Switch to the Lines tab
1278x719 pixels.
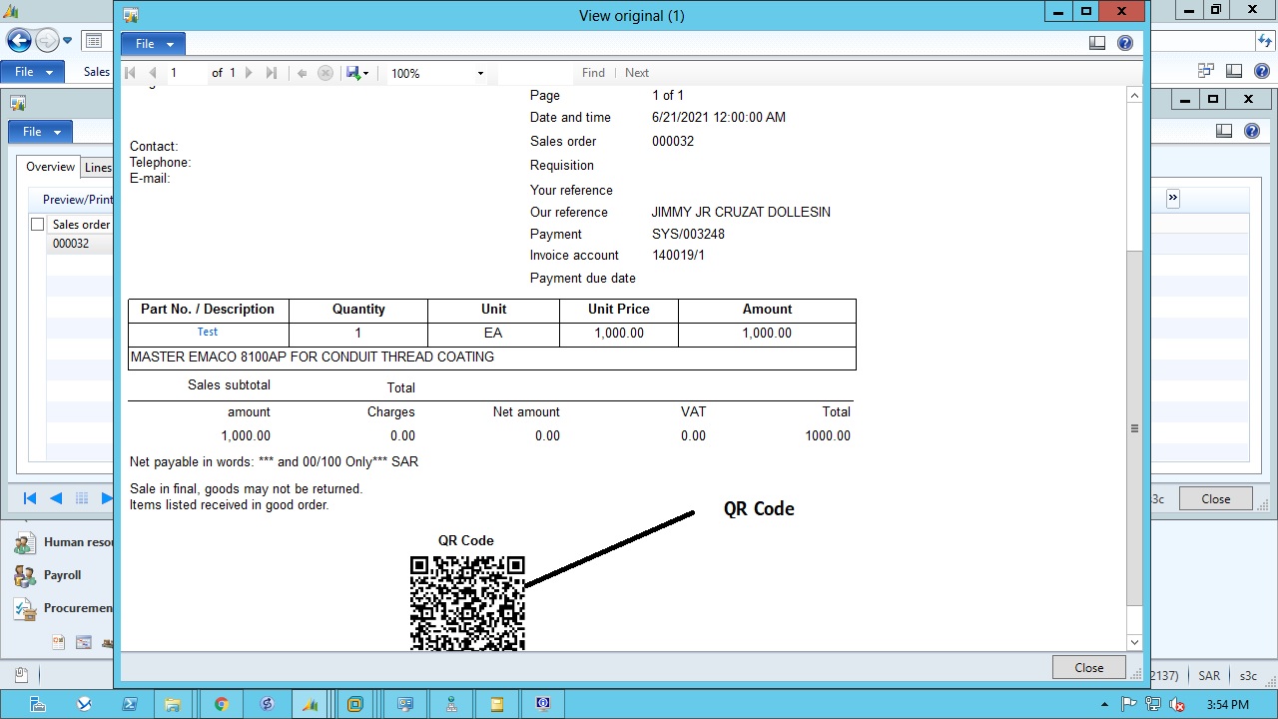pyautogui.click(x=97, y=167)
